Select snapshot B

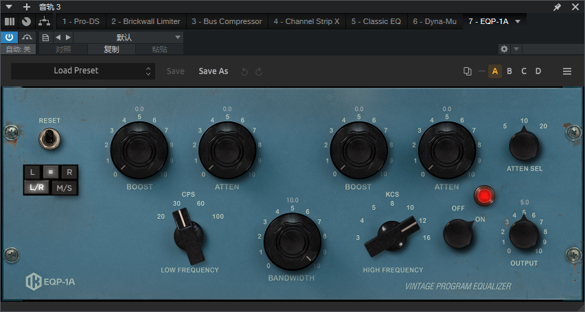click(509, 71)
